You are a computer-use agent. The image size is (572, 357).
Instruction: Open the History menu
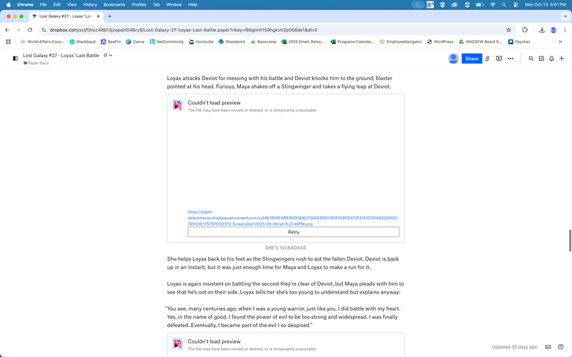90,5
